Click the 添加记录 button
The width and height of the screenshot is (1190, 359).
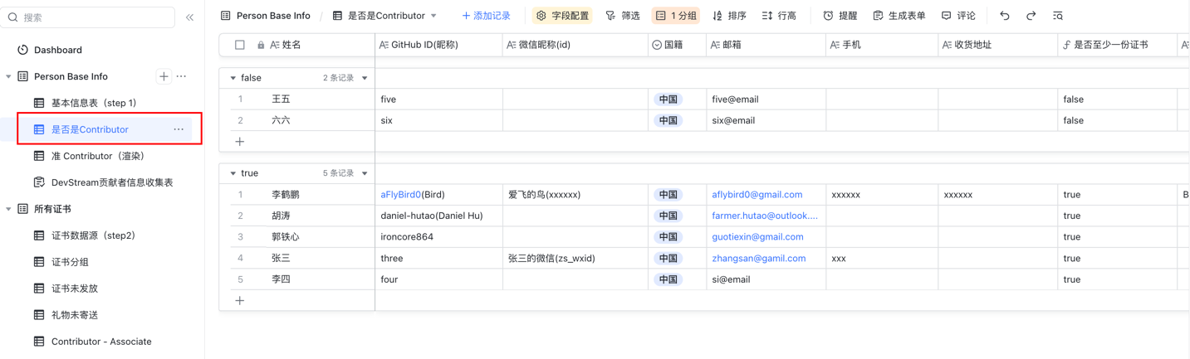(486, 16)
